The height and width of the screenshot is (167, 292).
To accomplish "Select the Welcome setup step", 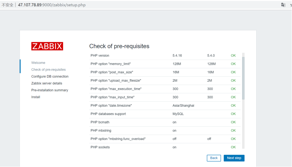I will point(38,63).
